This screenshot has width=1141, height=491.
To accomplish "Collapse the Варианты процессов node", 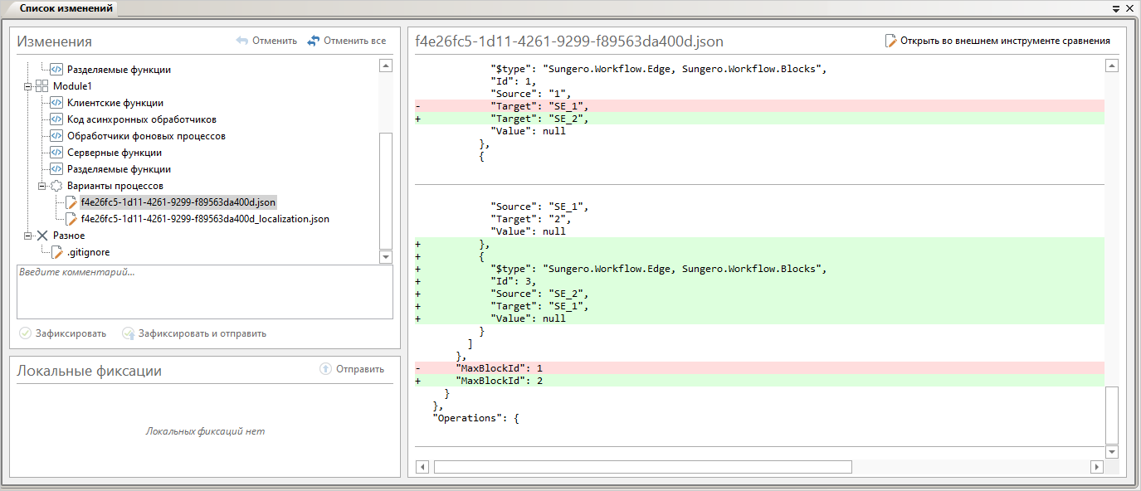I will 41,186.
